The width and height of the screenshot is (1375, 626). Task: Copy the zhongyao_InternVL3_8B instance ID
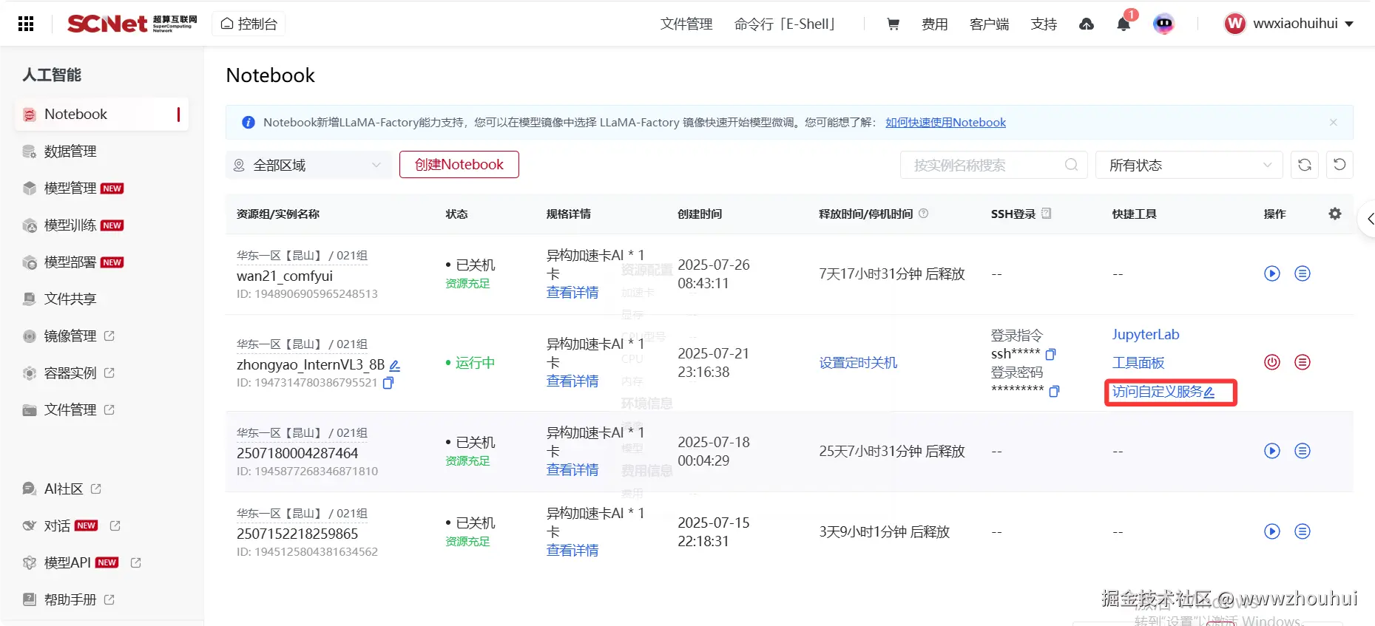[x=388, y=383]
